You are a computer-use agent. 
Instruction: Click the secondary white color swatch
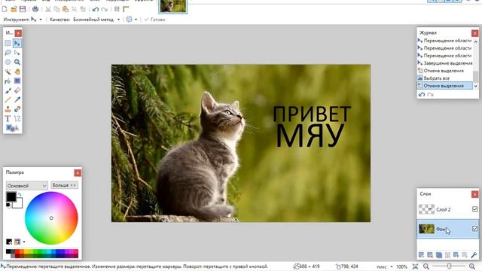pos(19,204)
